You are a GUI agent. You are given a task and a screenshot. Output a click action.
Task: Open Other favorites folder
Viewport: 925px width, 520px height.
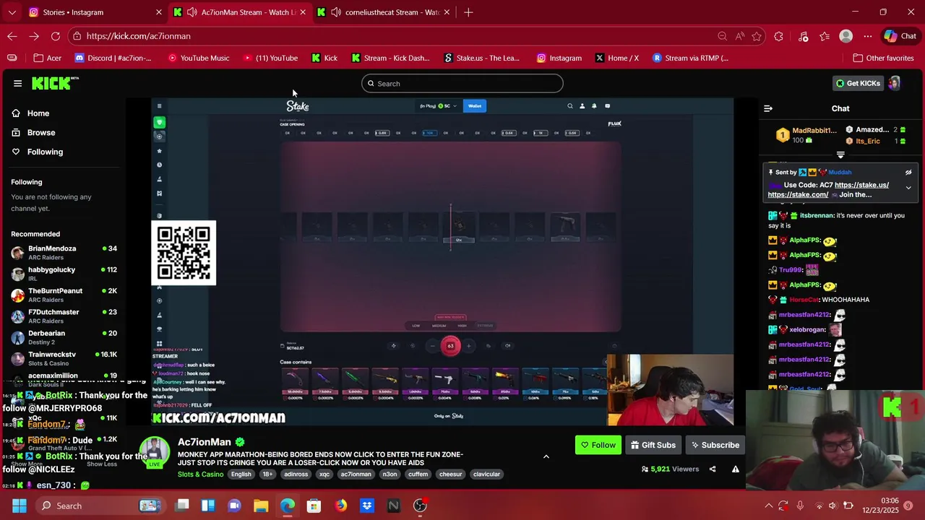(883, 58)
